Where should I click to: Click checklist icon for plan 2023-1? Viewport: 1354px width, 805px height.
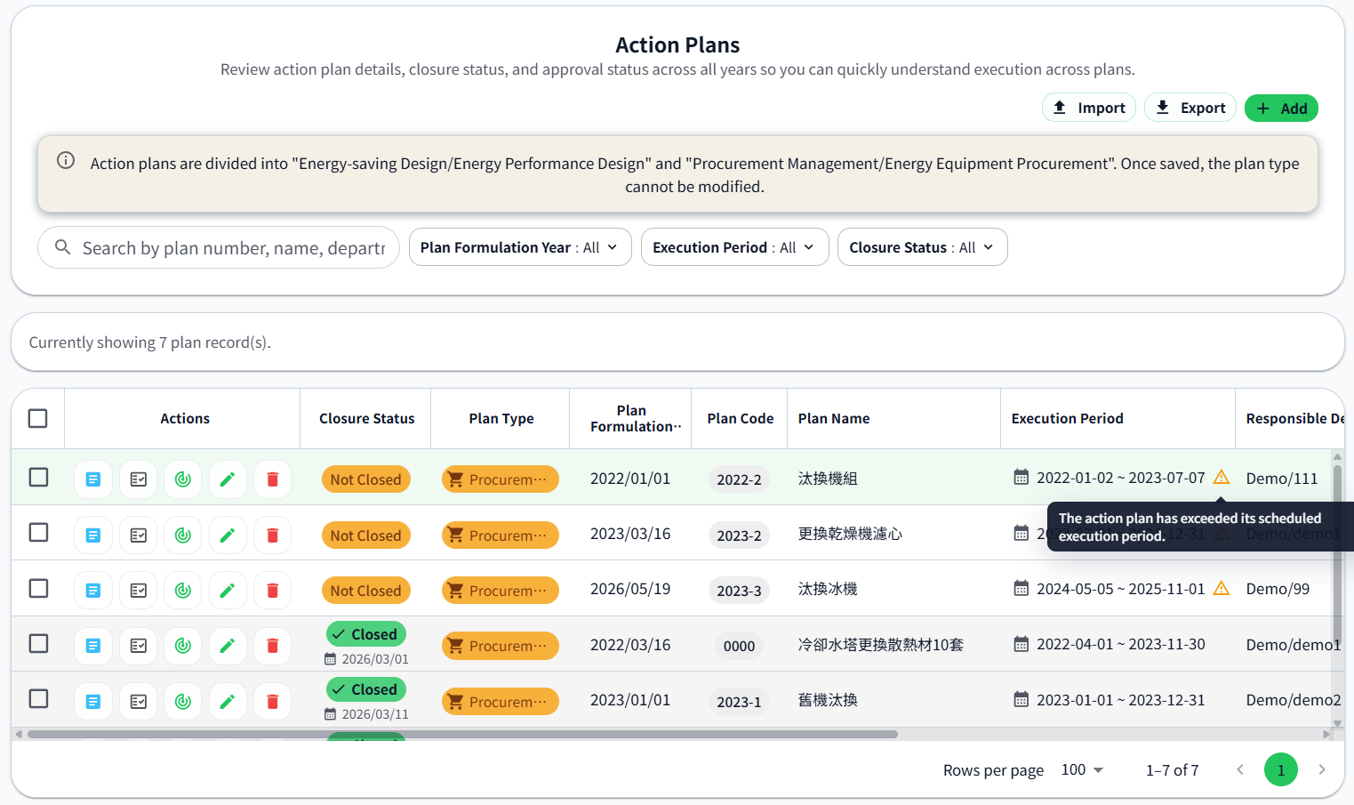[139, 702]
